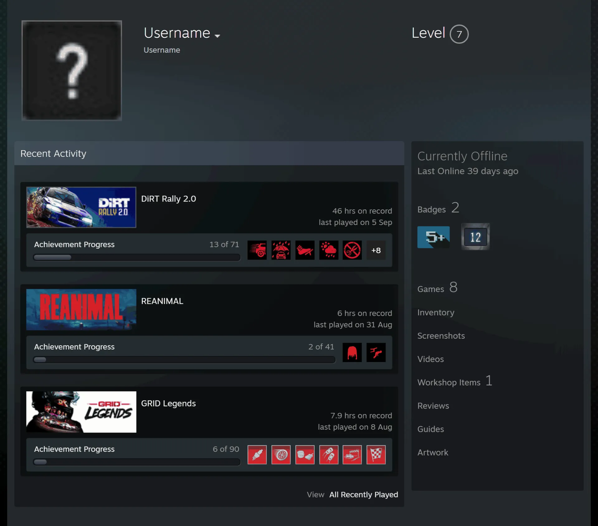
Task: Click the DiRT Rally achievement progress bar
Action: click(137, 257)
